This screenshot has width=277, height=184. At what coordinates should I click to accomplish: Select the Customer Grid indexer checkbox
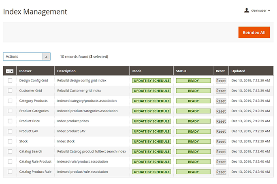pos(10,91)
